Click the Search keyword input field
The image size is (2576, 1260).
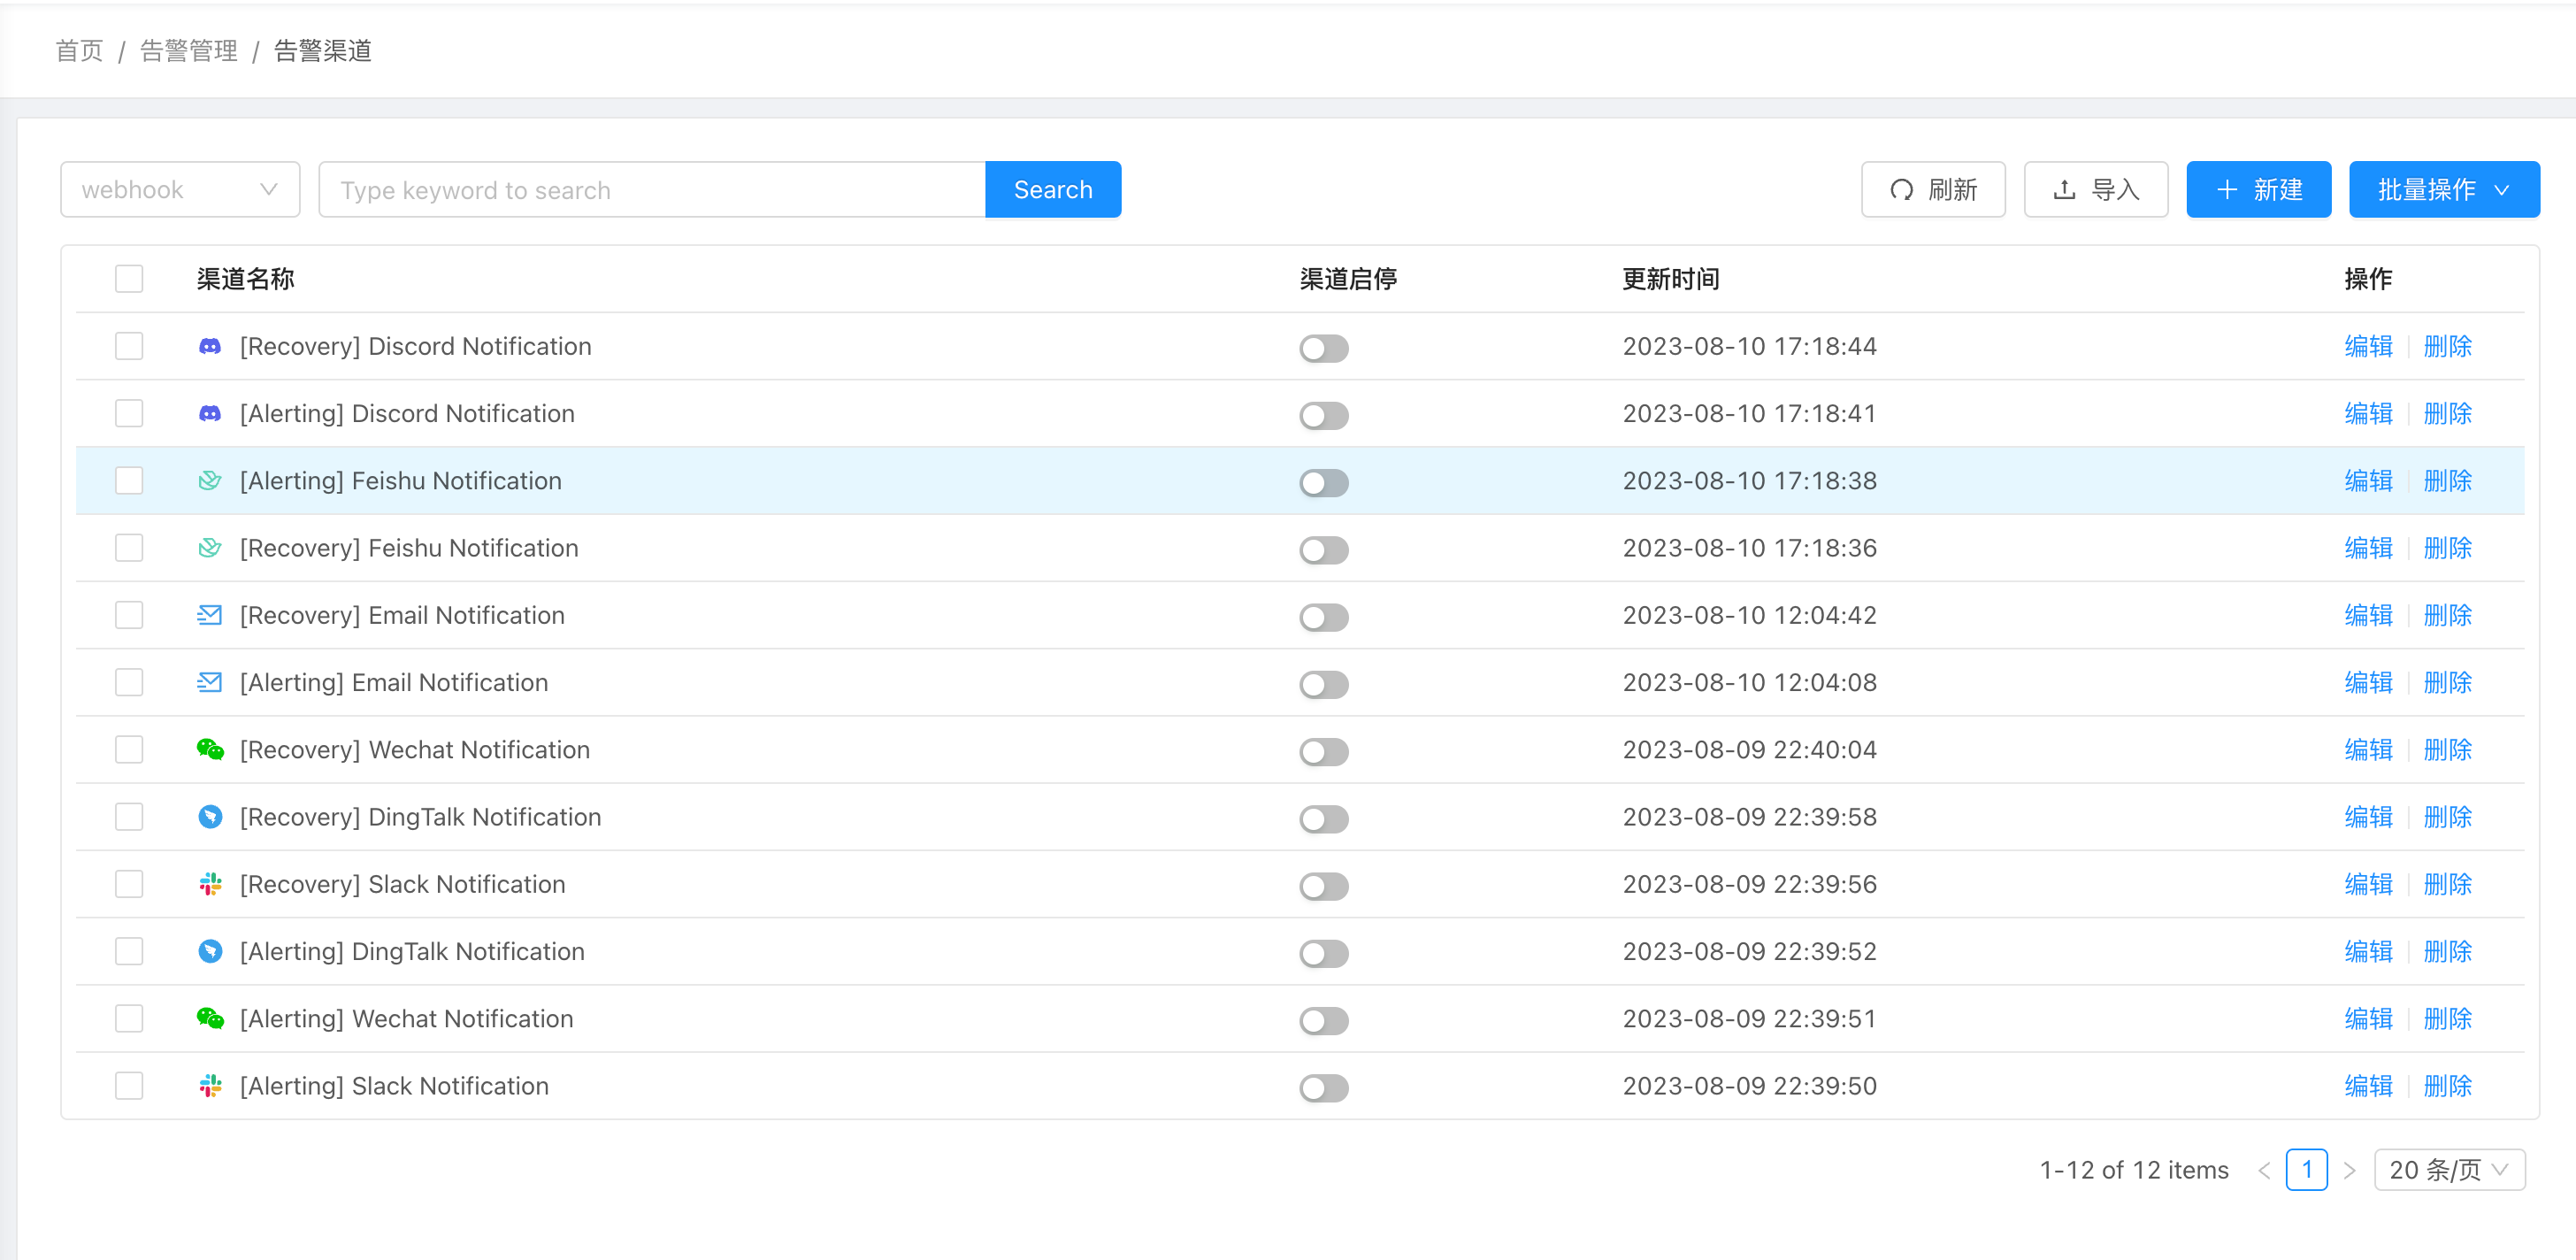[649, 189]
